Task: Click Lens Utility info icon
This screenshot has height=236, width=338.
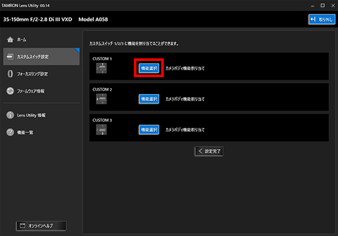Action: pyautogui.click(x=10, y=115)
